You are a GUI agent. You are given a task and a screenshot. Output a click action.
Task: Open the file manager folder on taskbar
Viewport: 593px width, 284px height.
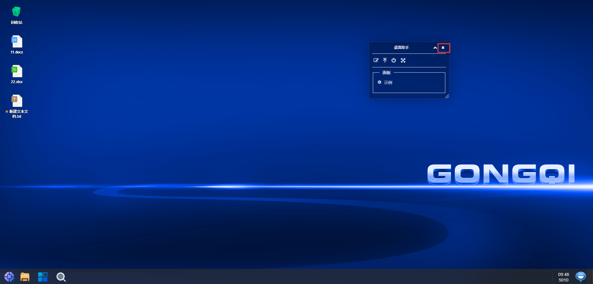click(x=25, y=277)
